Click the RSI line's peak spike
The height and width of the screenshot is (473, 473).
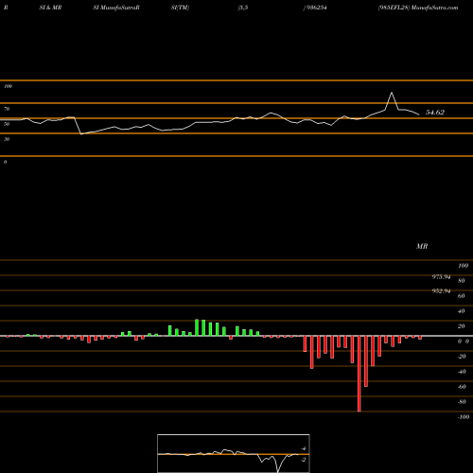tap(392, 93)
